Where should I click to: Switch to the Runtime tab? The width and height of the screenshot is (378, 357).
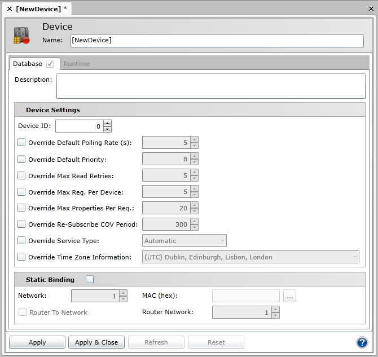point(77,64)
